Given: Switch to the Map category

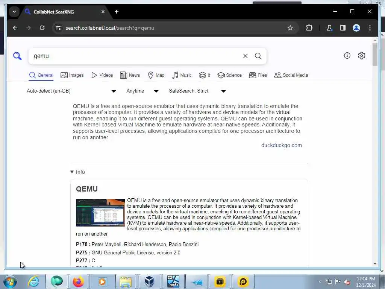Looking at the screenshot, I should click(x=156, y=75).
